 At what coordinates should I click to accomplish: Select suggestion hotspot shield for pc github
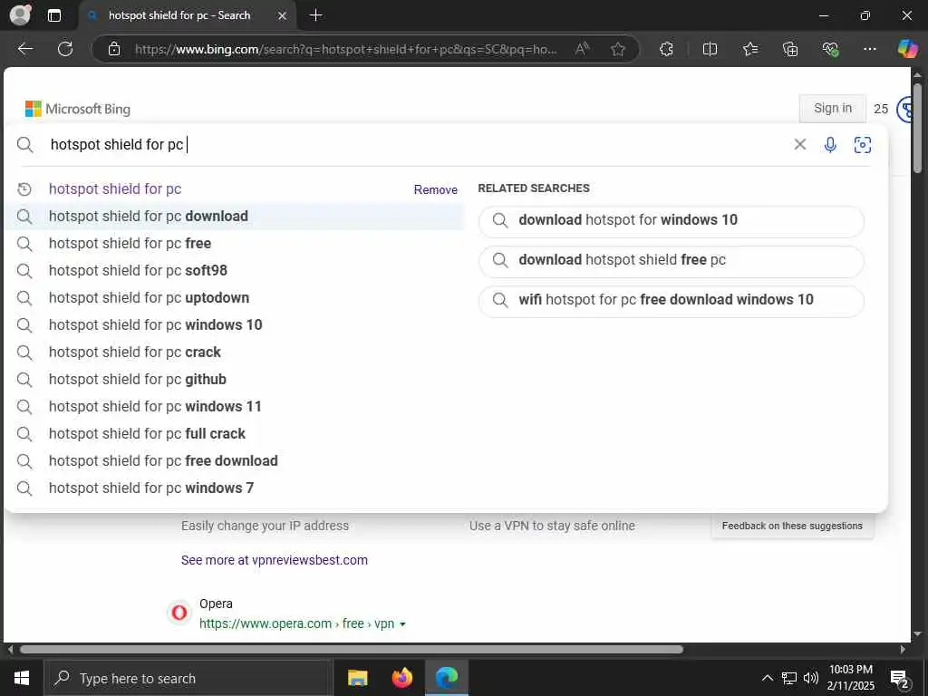click(235, 380)
